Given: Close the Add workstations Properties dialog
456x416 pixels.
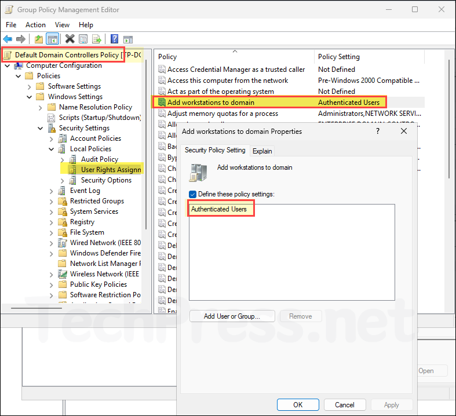Looking at the screenshot, I should [x=404, y=131].
